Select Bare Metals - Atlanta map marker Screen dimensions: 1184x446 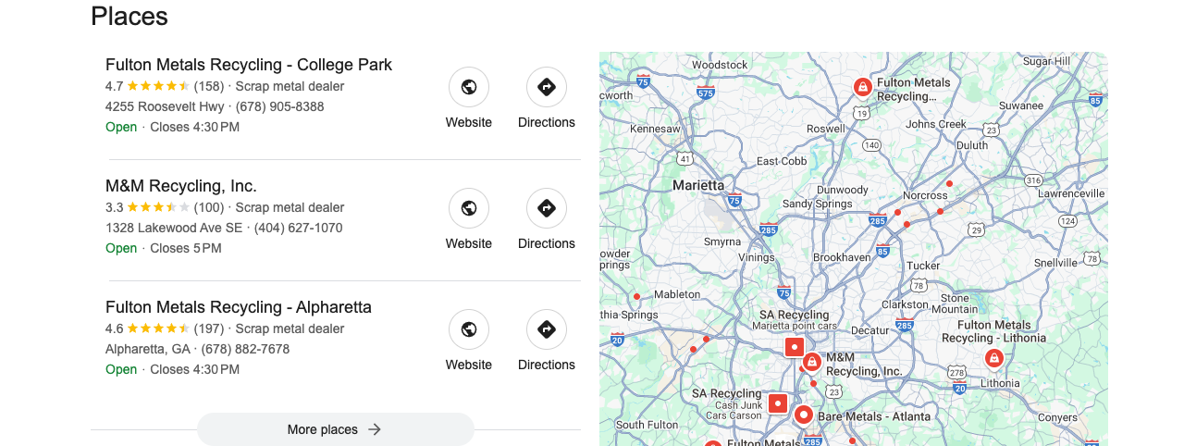(x=803, y=415)
